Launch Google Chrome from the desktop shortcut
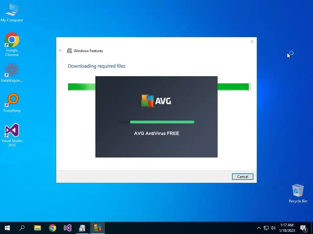The image size is (313, 234). (12, 44)
